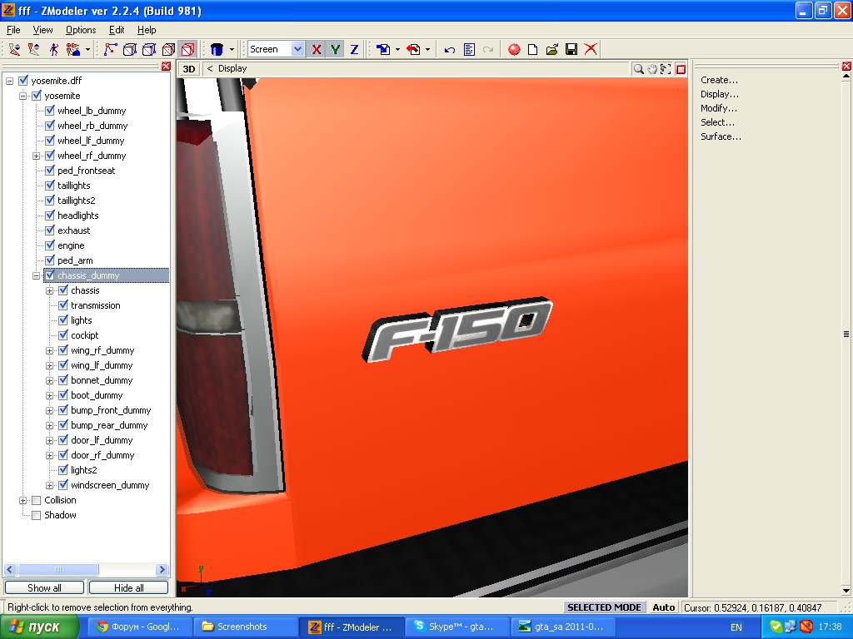The image size is (853, 639).
Task: Toggle the Z axis constraint
Action: pyautogui.click(x=354, y=49)
